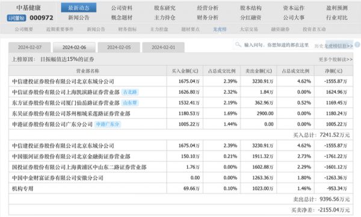Open the 公司资料 menu item
The height and width of the screenshot is (217, 361).
[122, 8]
